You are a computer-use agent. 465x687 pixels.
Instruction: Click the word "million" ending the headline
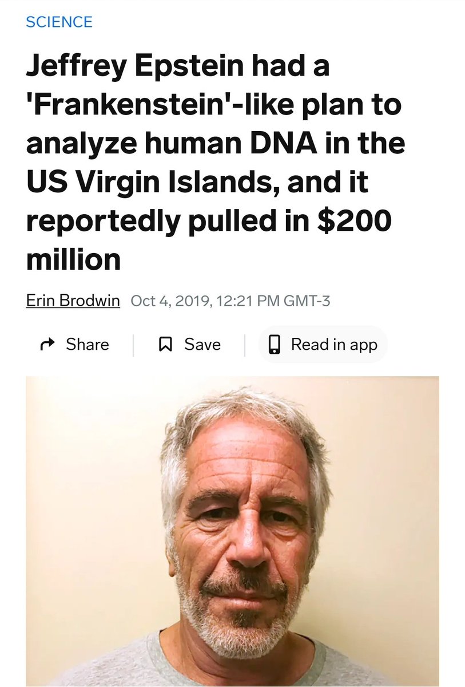click(73, 260)
